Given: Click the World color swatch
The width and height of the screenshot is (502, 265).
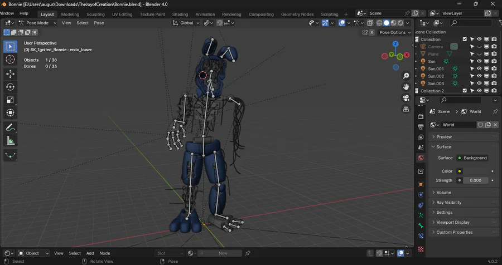Looking at the screenshot, I should coord(475,171).
